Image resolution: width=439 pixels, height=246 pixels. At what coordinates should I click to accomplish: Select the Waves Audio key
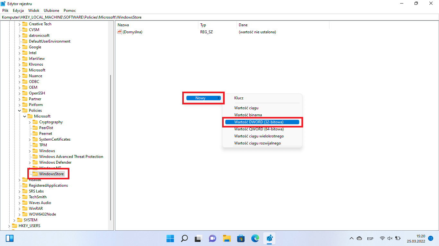[x=40, y=202]
